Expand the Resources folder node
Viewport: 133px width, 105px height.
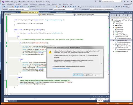pyautogui.click(x=113, y=27)
